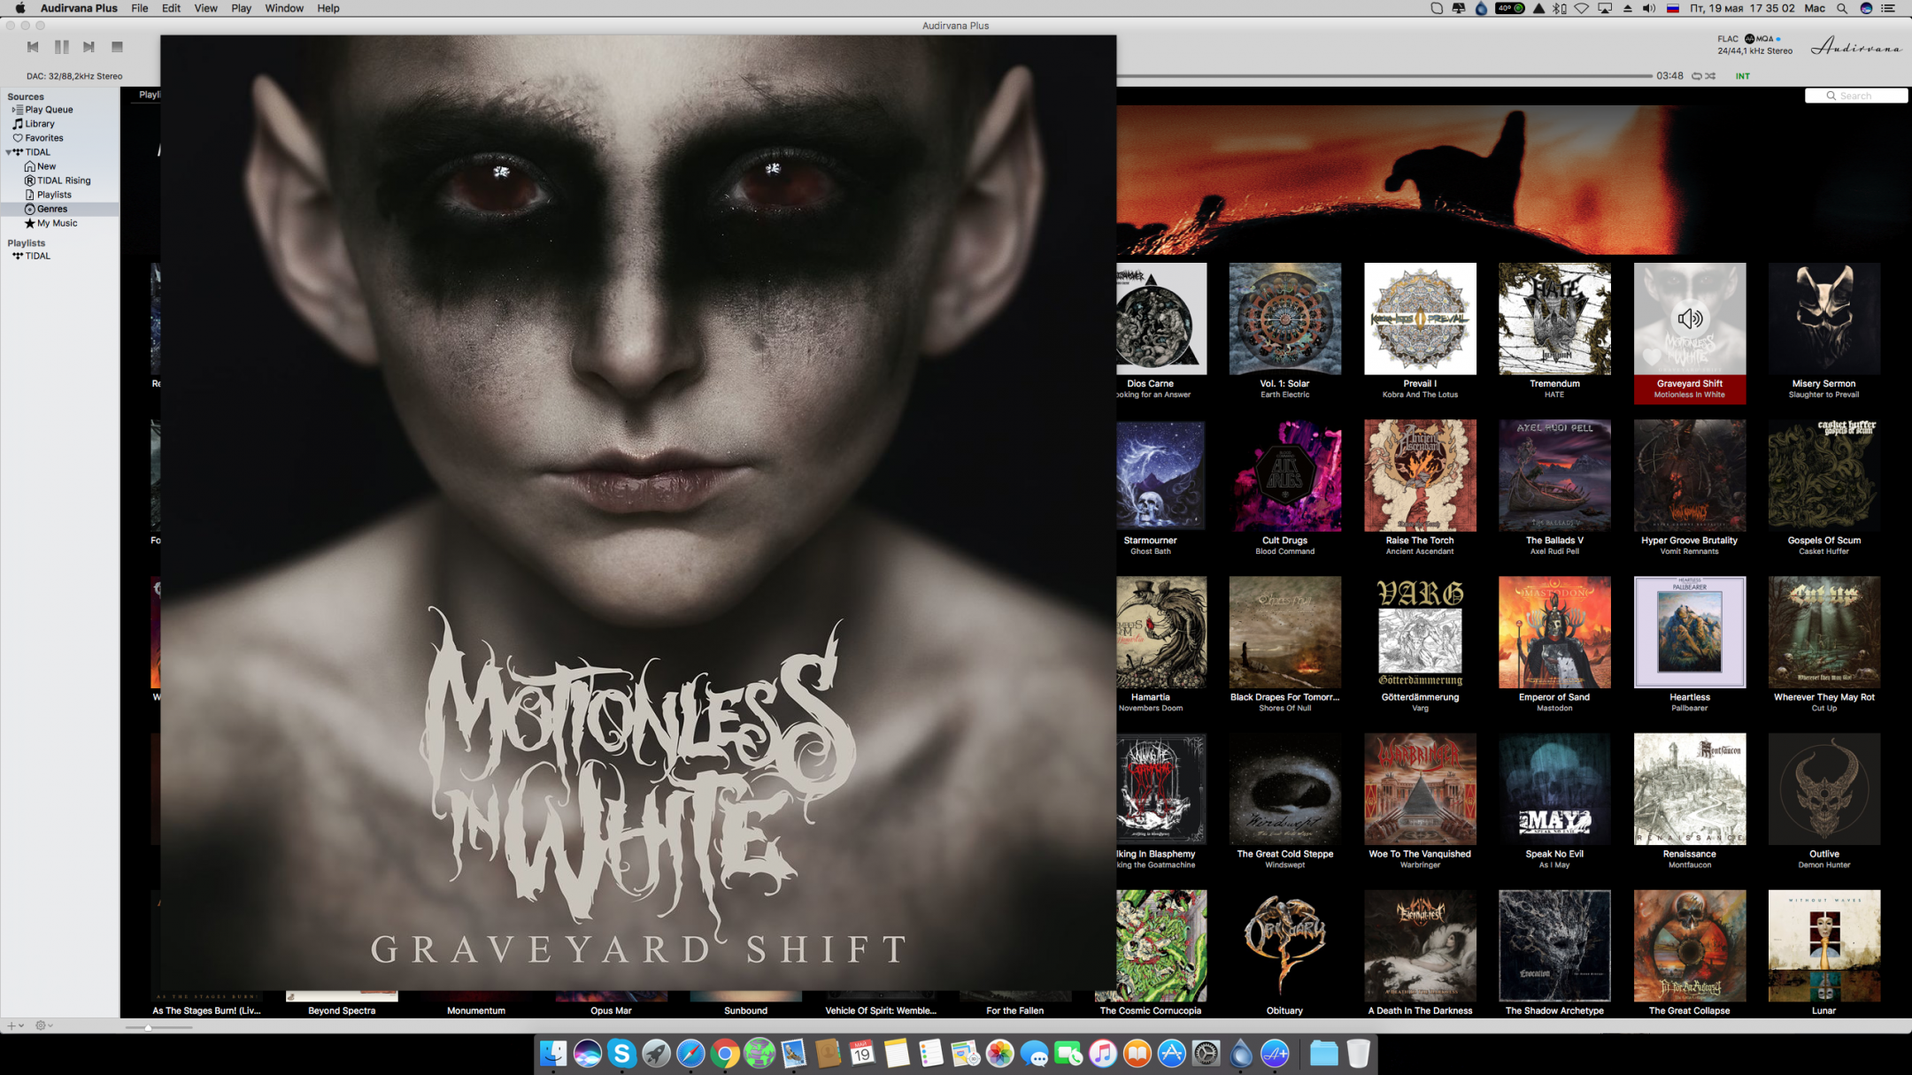This screenshot has height=1075, width=1912.
Task: Open the Audirvana Plus application menu
Action: [x=79, y=8]
